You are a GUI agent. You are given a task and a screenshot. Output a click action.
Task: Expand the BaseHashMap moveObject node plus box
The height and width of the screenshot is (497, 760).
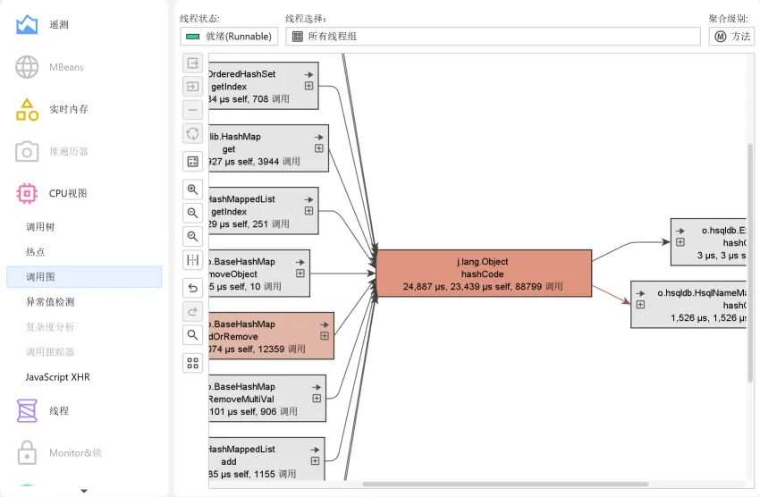300,274
